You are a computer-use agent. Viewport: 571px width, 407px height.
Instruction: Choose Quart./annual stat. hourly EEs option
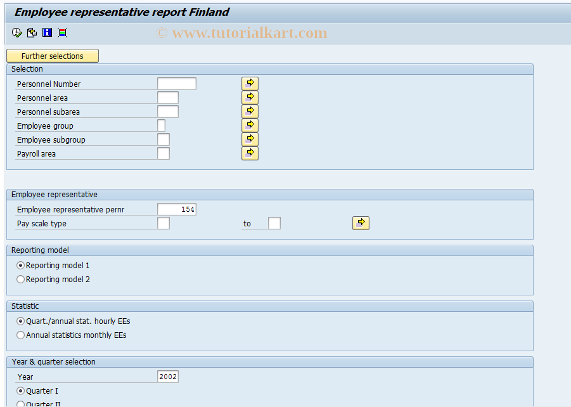click(21, 321)
